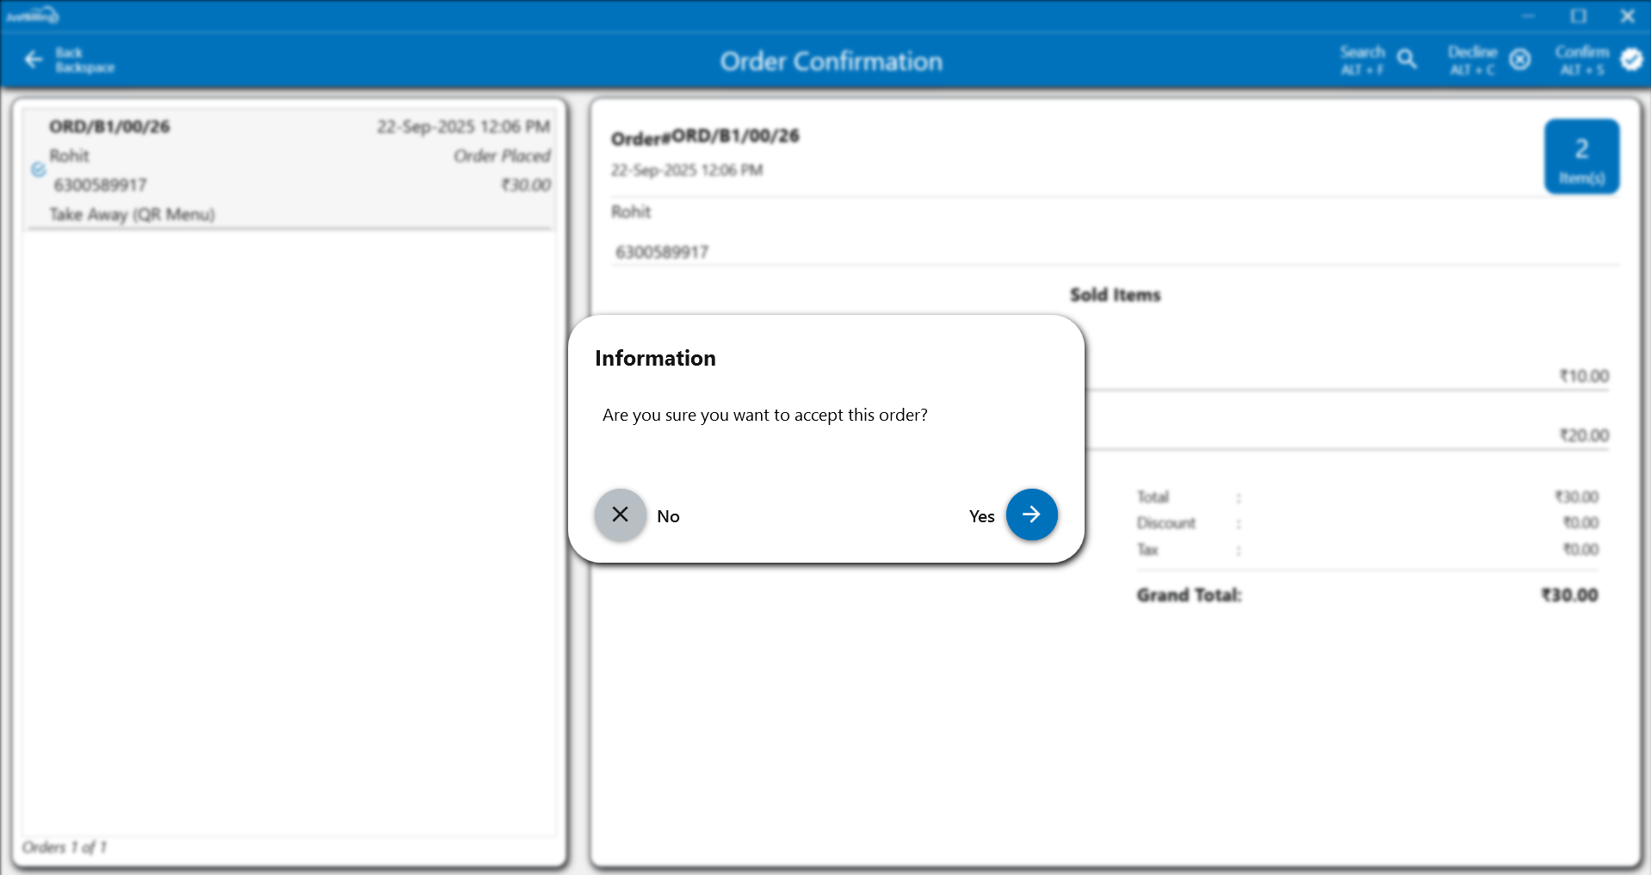Click the No label in dialog
Image resolution: width=1651 pixels, height=875 pixels.
[x=668, y=516]
